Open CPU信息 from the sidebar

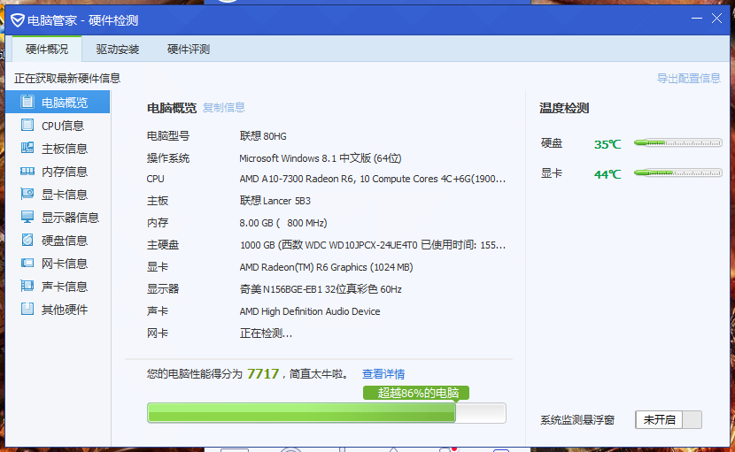click(x=58, y=125)
